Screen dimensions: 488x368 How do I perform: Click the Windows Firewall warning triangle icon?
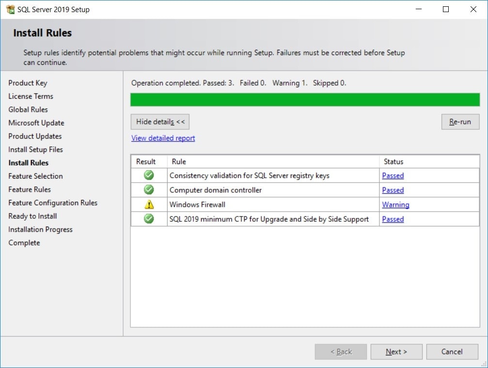149,204
